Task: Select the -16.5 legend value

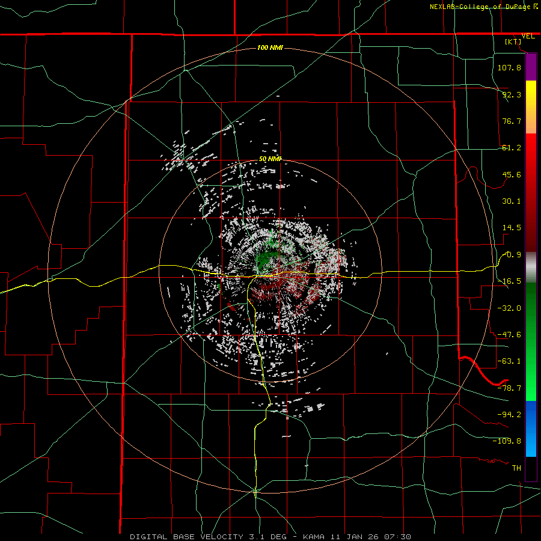Action: pyautogui.click(x=509, y=281)
